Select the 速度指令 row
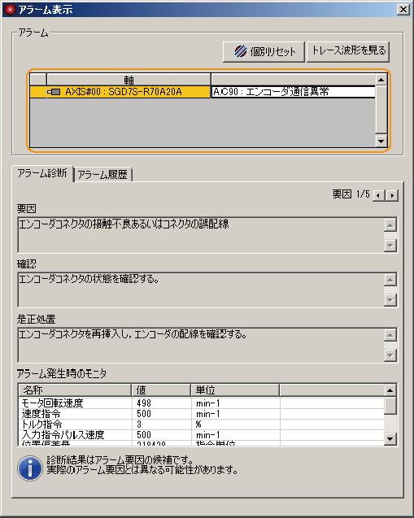414x518 pixels. [x=201, y=414]
